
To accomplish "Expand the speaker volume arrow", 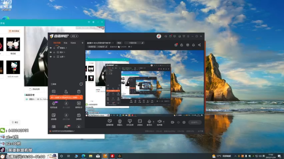I will coord(164,122).
